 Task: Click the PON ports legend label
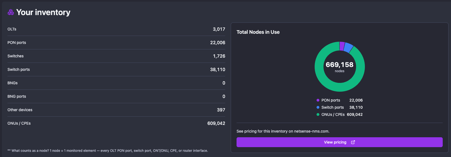click(331, 100)
